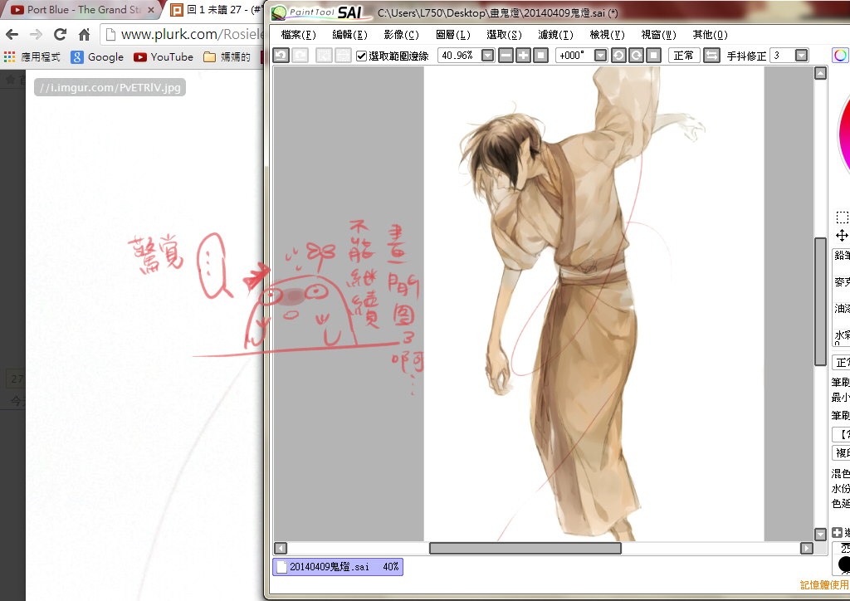Click the undo arrow in SAI toolbar

click(x=281, y=56)
